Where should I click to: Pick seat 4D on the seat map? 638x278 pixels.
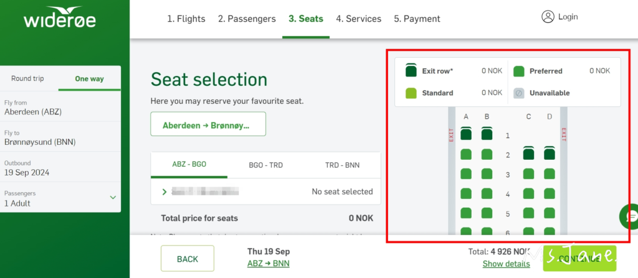point(549,194)
